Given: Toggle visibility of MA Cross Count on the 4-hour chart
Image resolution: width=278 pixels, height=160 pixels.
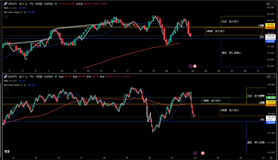Looking at the screenshot, I should click(25, 12).
